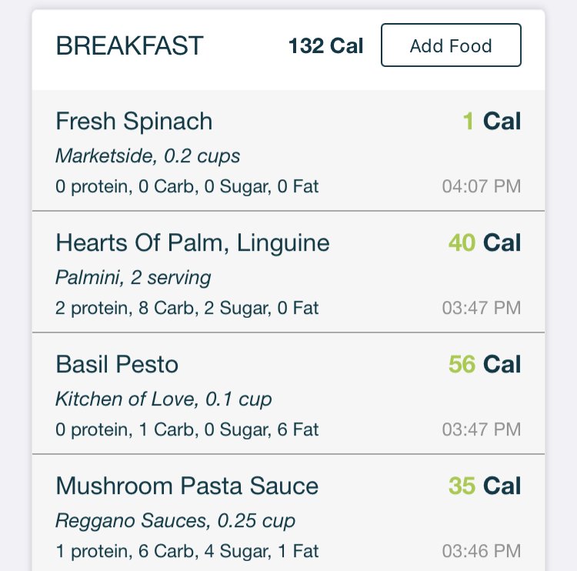This screenshot has height=571, width=577.
Task: Select Marketside, 0.2 cups serving text
Action: click(x=148, y=156)
